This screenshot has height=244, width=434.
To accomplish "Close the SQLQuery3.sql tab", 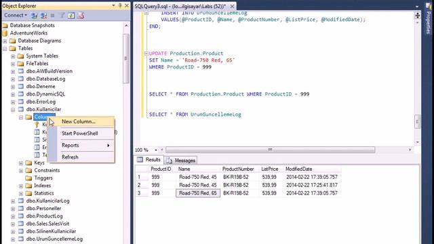I will pyautogui.click(x=232, y=6).
